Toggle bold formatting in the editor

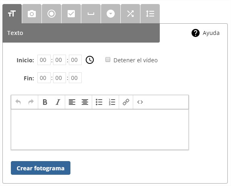point(45,102)
